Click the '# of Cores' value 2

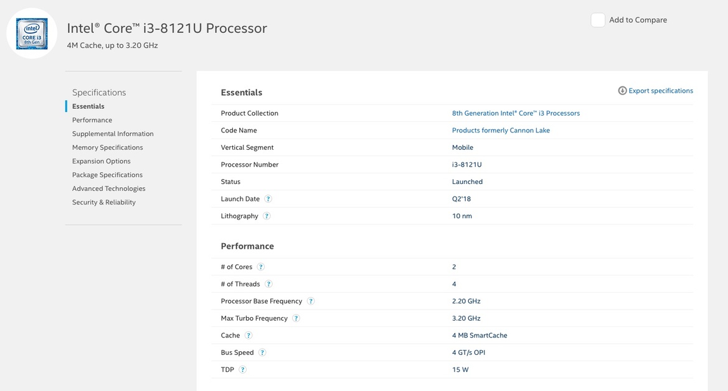(454, 267)
